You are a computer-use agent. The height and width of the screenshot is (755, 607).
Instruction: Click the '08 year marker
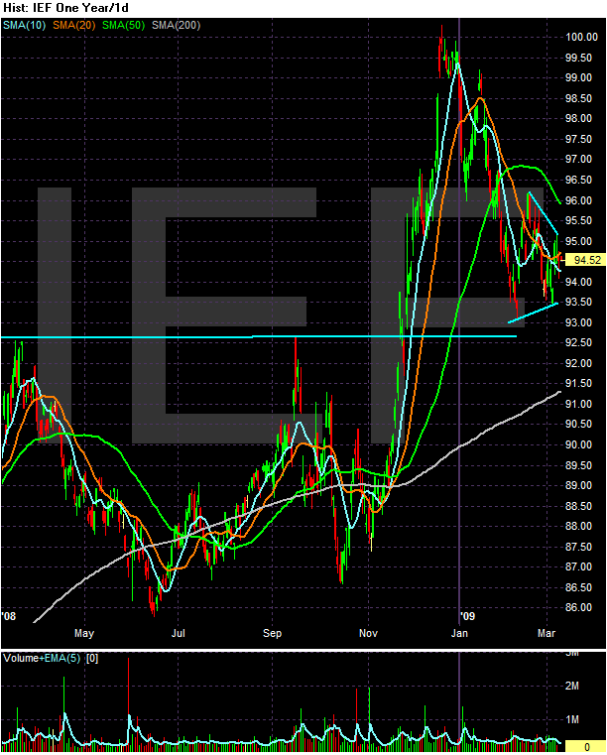coord(9,616)
